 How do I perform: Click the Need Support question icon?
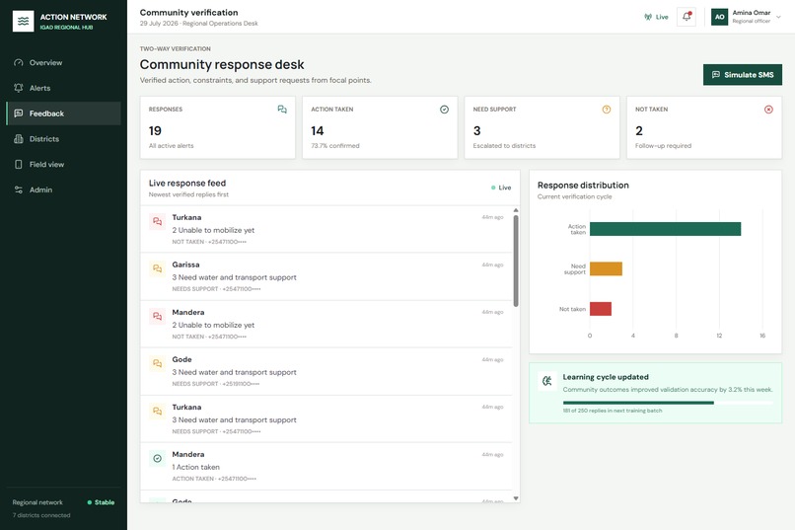607,109
